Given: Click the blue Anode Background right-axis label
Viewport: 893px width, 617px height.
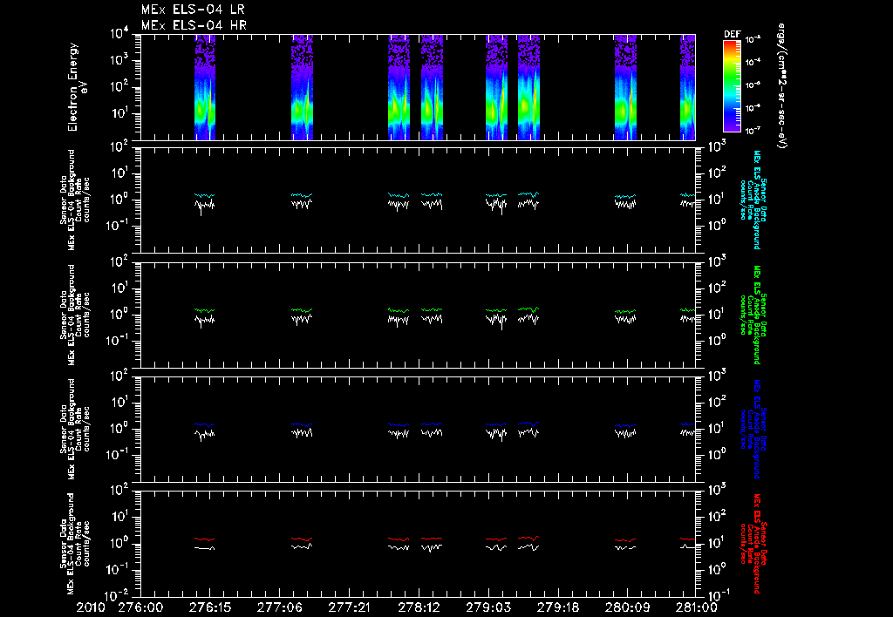Looking at the screenshot, I should pyautogui.click(x=753, y=429).
